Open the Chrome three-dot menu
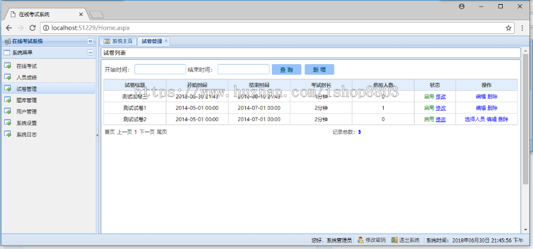This screenshot has width=533, height=249. click(522, 28)
